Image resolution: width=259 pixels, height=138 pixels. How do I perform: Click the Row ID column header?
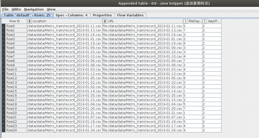14,21
